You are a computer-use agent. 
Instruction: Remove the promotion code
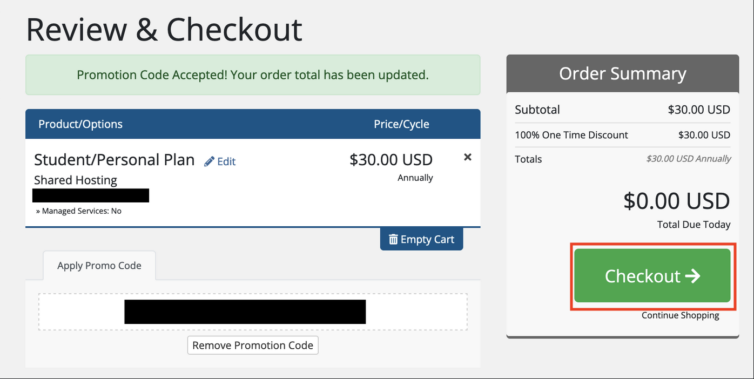[x=253, y=346]
